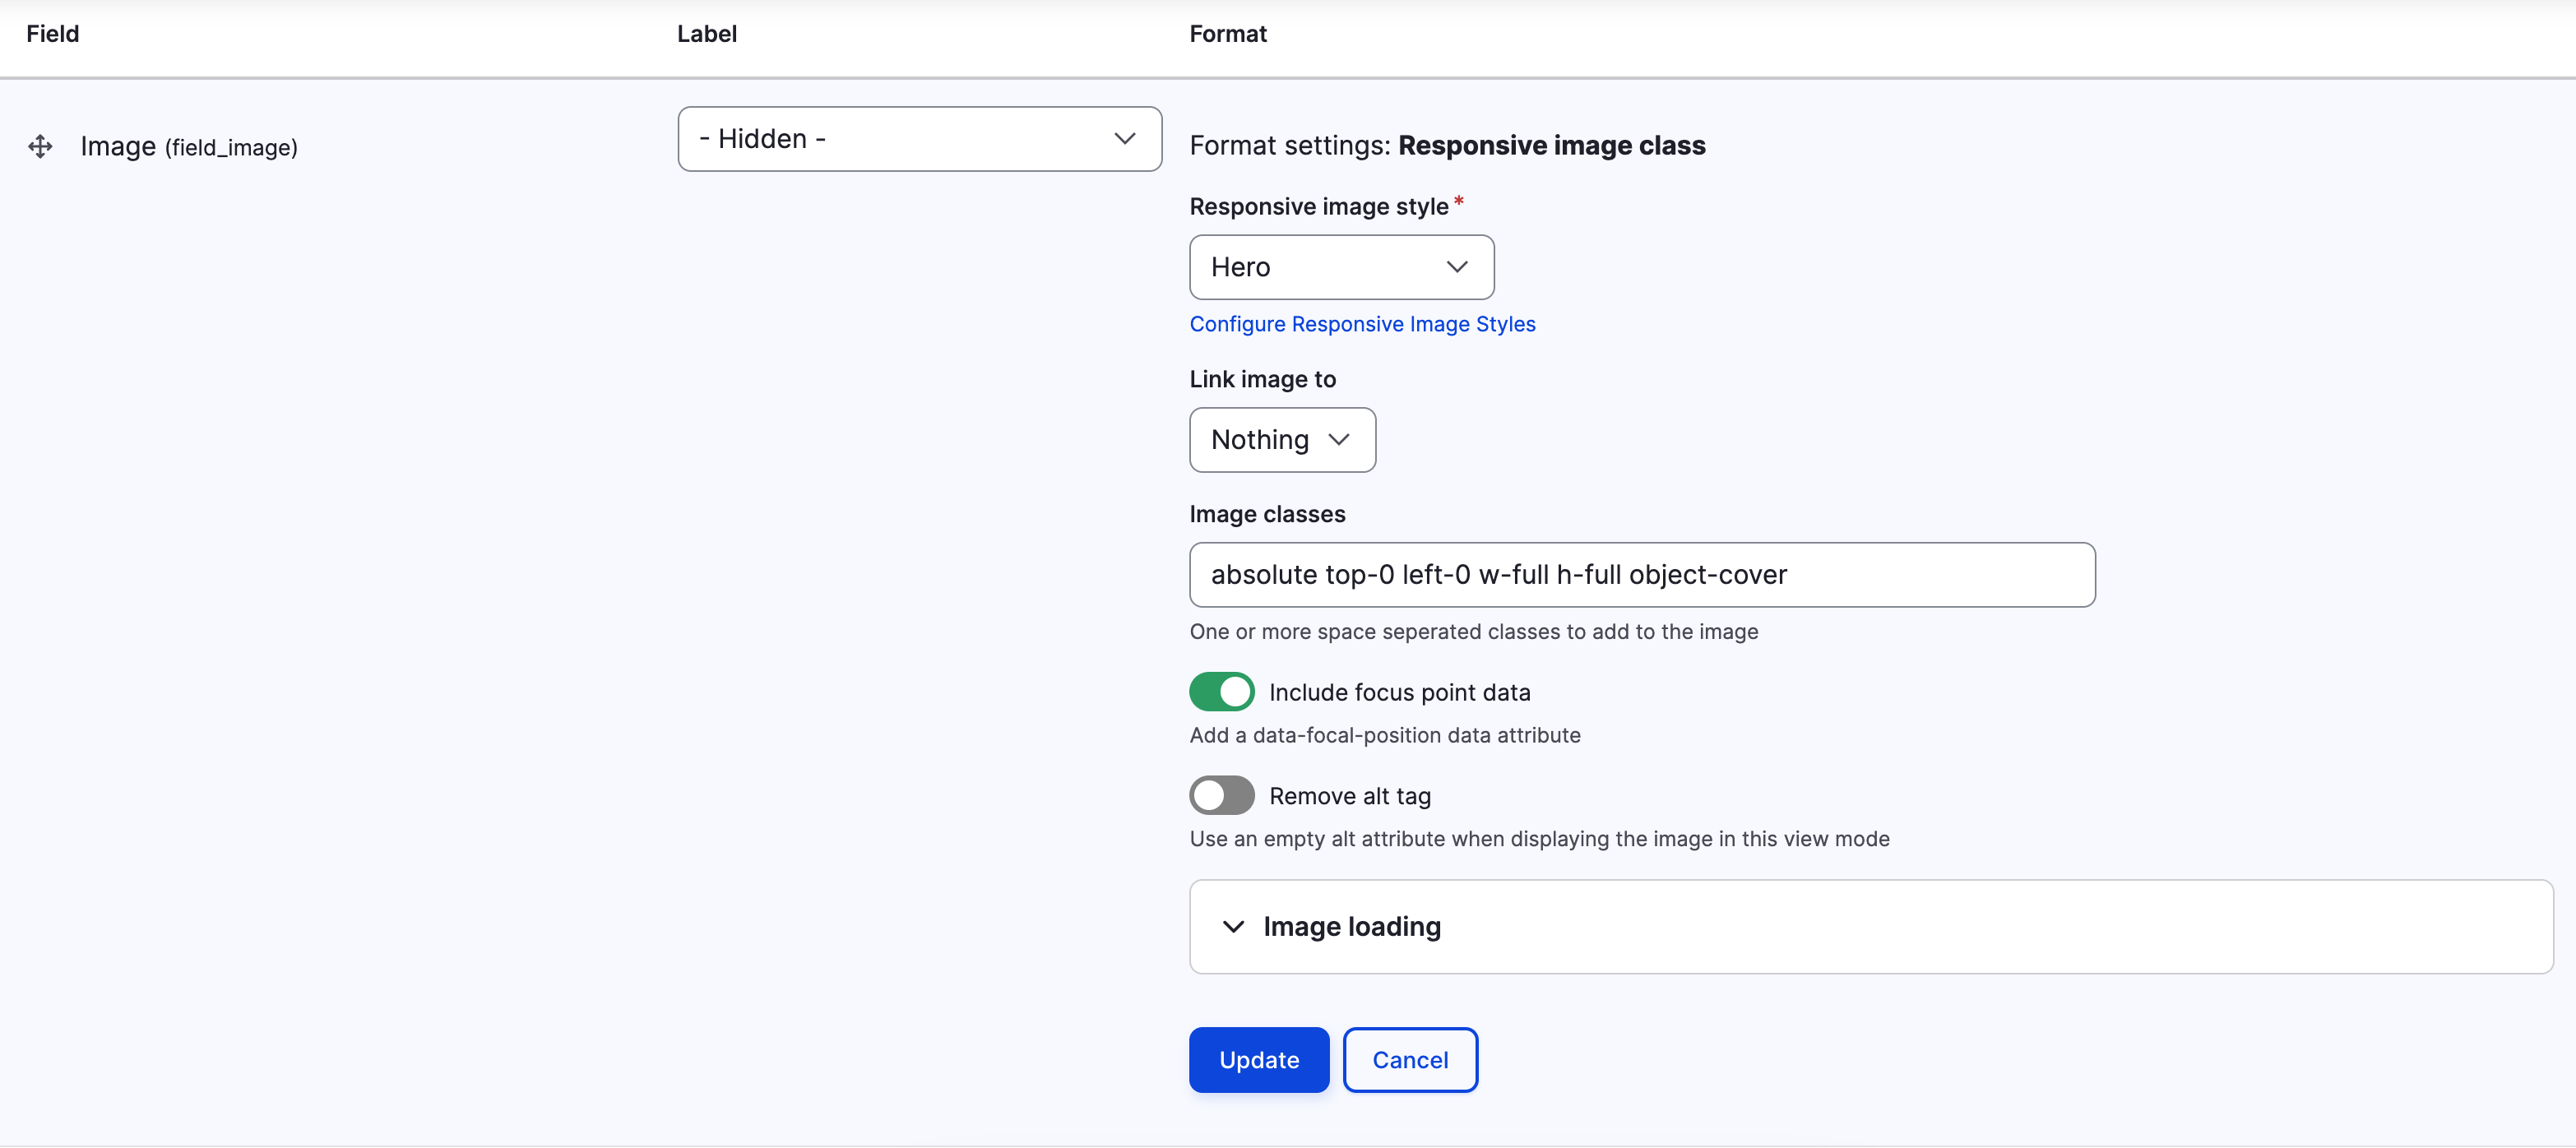Open the Link image to dropdown
The image size is (2576, 1148).
(x=1282, y=440)
